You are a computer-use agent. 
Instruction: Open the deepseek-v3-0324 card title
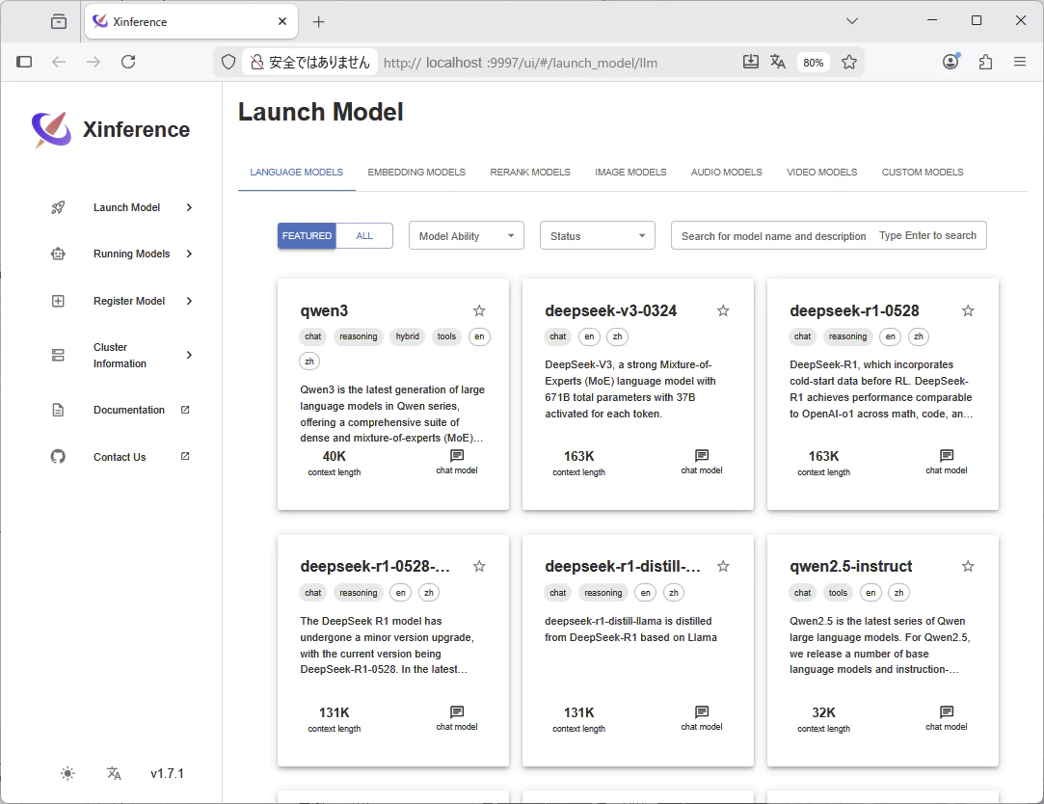(610, 311)
